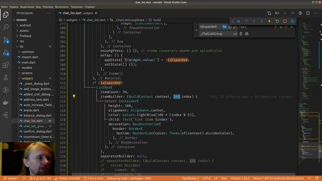Show the lightbulb code actions on line 315
The image size is (322, 181).
(74, 96)
